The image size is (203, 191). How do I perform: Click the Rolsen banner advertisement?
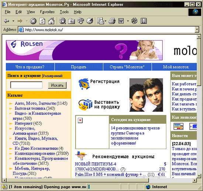point(84,50)
